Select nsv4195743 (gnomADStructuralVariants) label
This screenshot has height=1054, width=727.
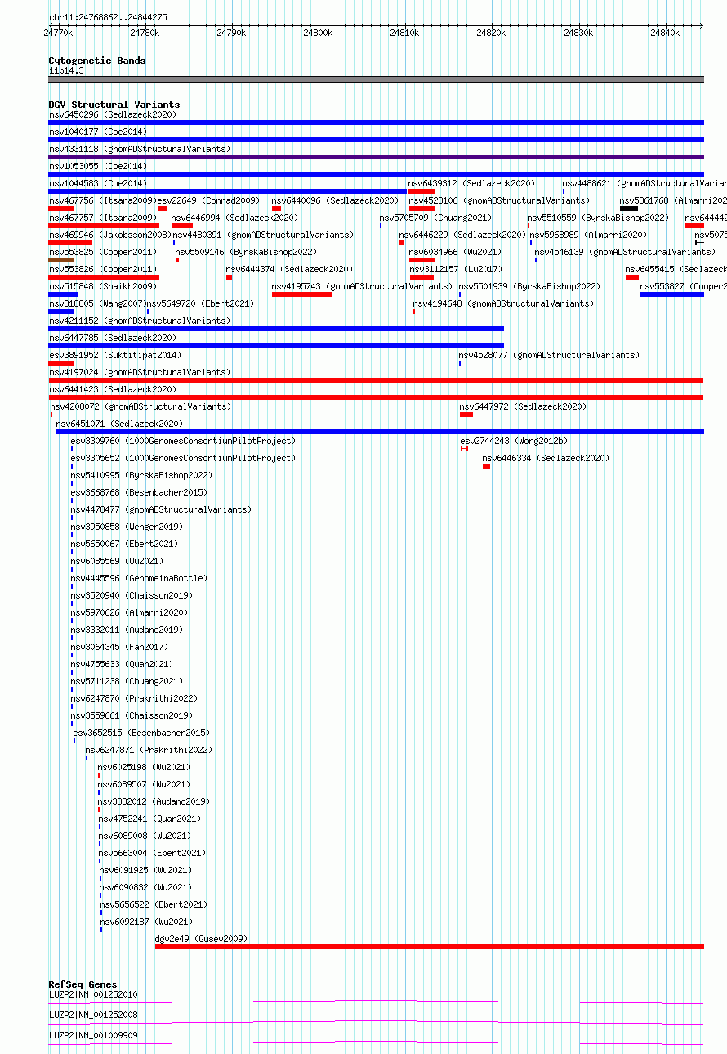tap(362, 286)
